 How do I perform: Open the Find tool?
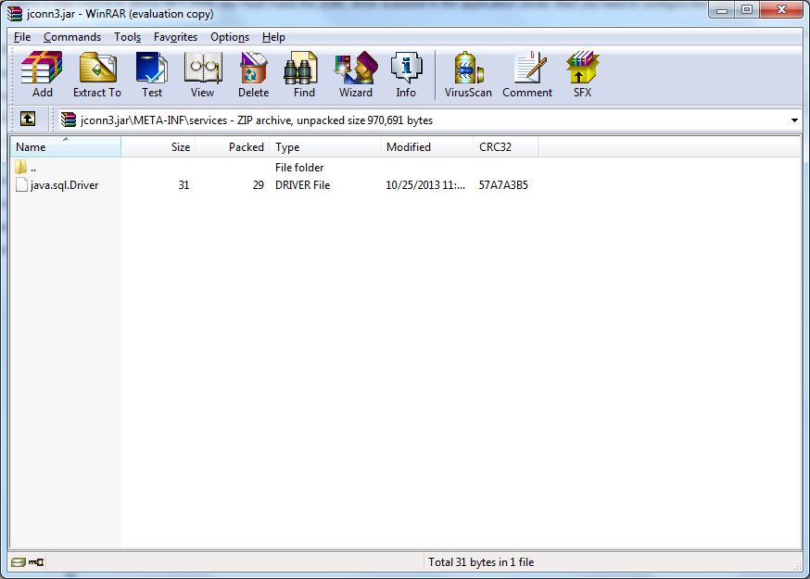click(x=304, y=74)
